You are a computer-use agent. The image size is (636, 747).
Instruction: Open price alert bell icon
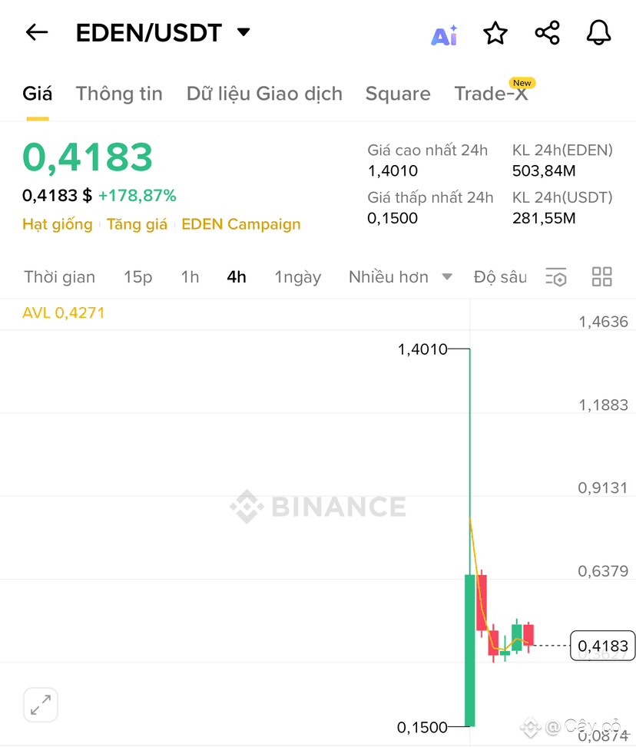pyautogui.click(x=598, y=33)
